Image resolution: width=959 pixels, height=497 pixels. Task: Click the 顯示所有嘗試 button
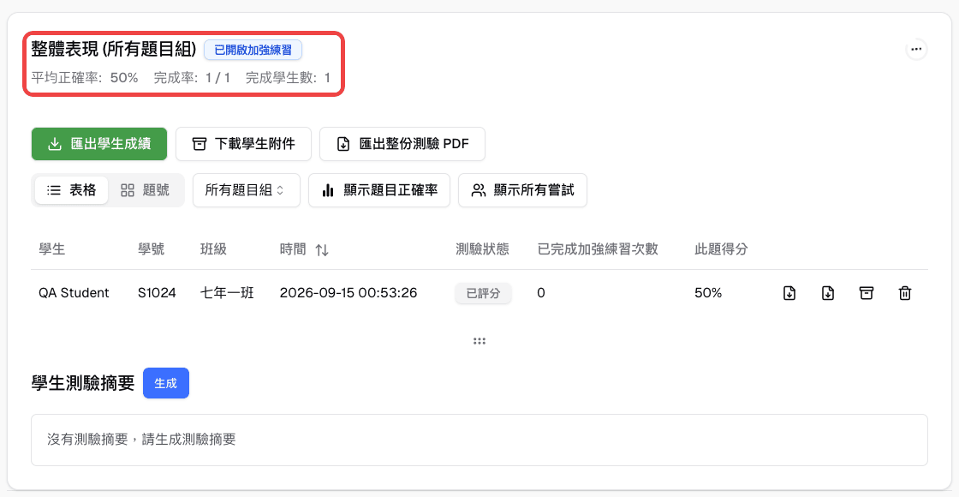point(522,190)
